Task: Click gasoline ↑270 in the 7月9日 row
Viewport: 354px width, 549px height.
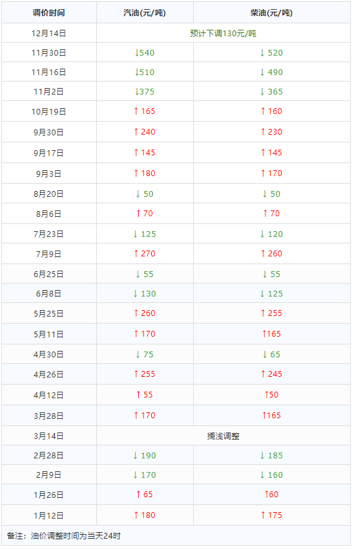Action: (x=145, y=254)
